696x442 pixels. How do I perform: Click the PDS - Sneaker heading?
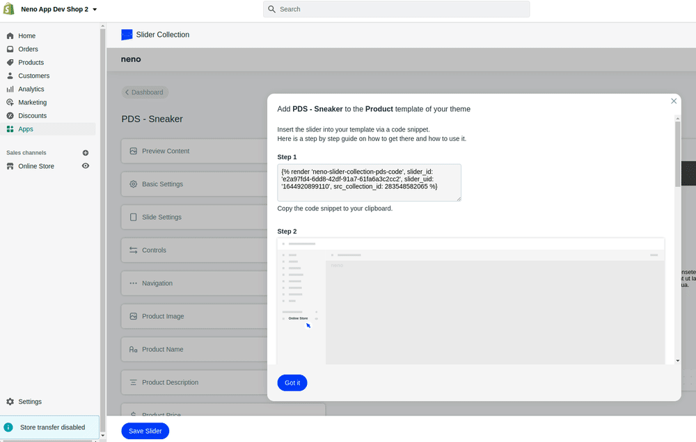(152, 120)
